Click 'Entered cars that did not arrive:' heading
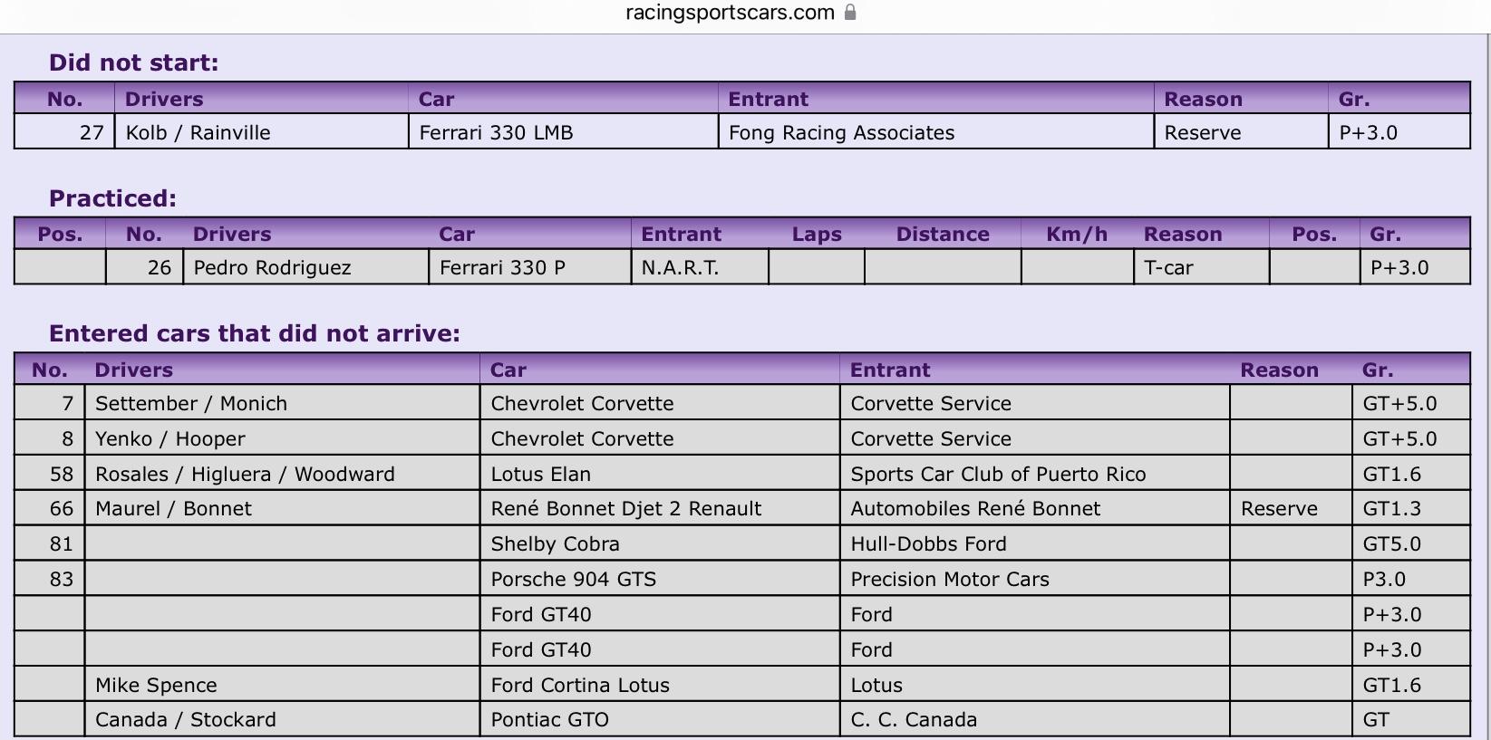The width and height of the screenshot is (1491, 740). coord(254,333)
